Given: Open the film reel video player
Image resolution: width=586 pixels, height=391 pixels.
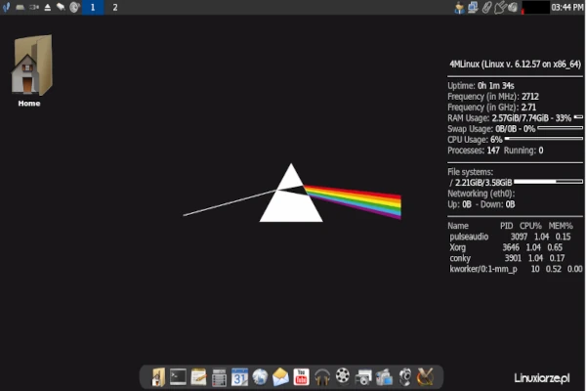Looking at the screenshot, I should 343,376.
